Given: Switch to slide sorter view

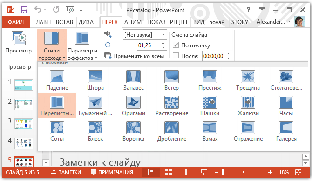Looking at the screenshot, I should 169,172.
